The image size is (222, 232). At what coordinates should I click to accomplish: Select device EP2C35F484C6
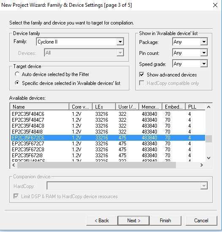tap(108, 114)
